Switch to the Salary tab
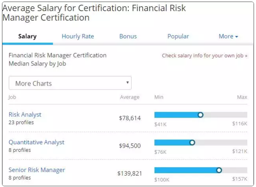Image resolution: width=256 pixels, height=187 pixels. click(27, 36)
